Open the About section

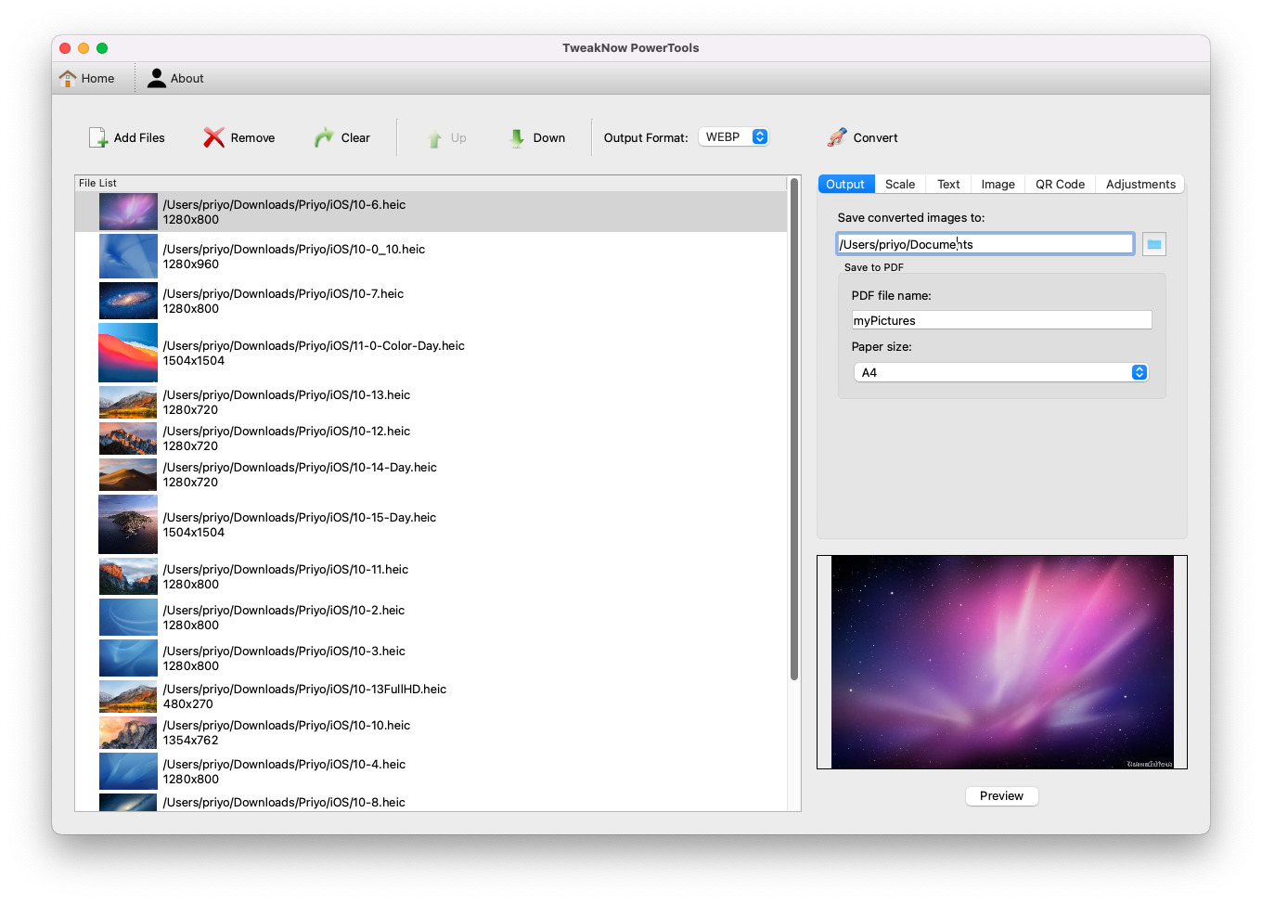coord(175,78)
